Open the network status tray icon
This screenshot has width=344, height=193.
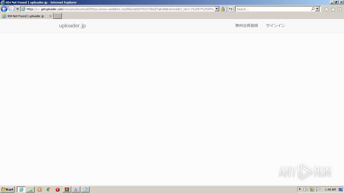coord(312,190)
